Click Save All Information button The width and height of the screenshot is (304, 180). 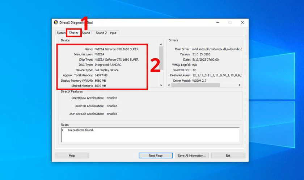pos(192,156)
